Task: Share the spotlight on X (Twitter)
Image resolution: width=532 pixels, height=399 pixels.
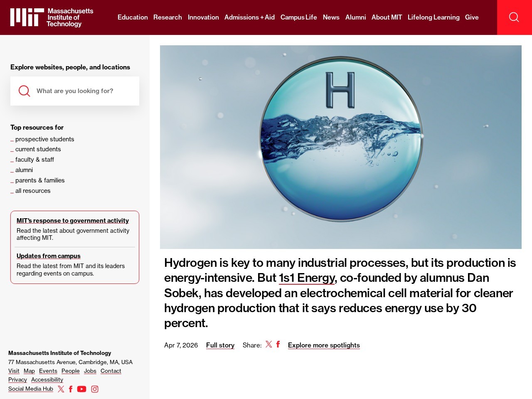Action: tap(269, 344)
